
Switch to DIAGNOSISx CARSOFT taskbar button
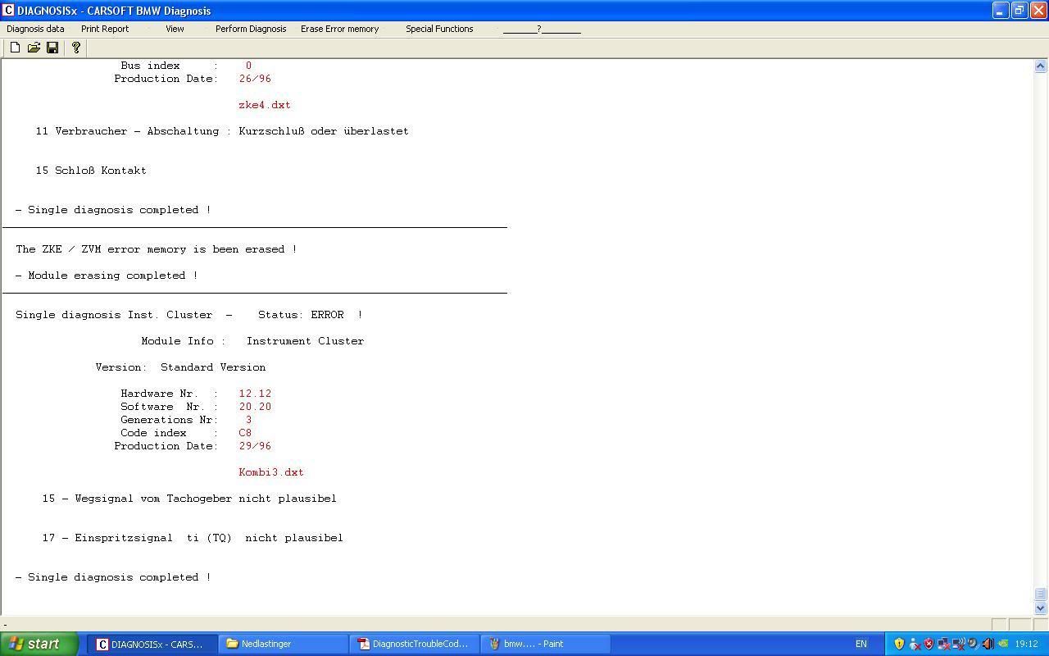pos(152,644)
